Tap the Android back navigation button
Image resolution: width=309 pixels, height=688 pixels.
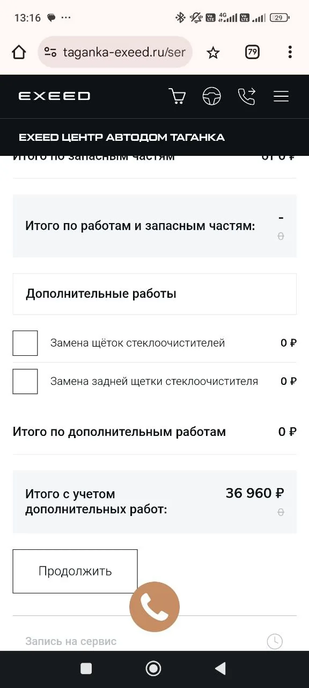[x=220, y=668]
